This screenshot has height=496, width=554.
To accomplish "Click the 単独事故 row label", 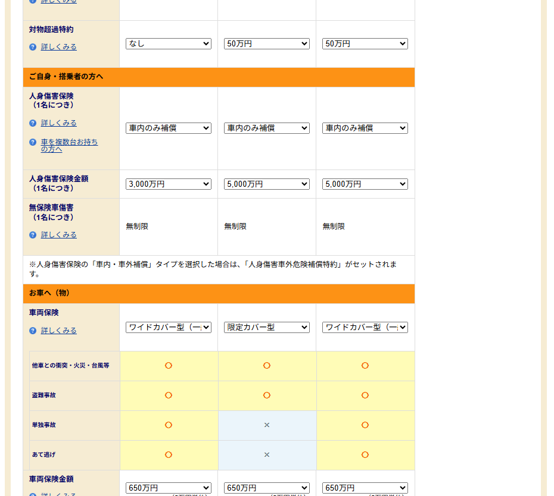I will [44, 425].
